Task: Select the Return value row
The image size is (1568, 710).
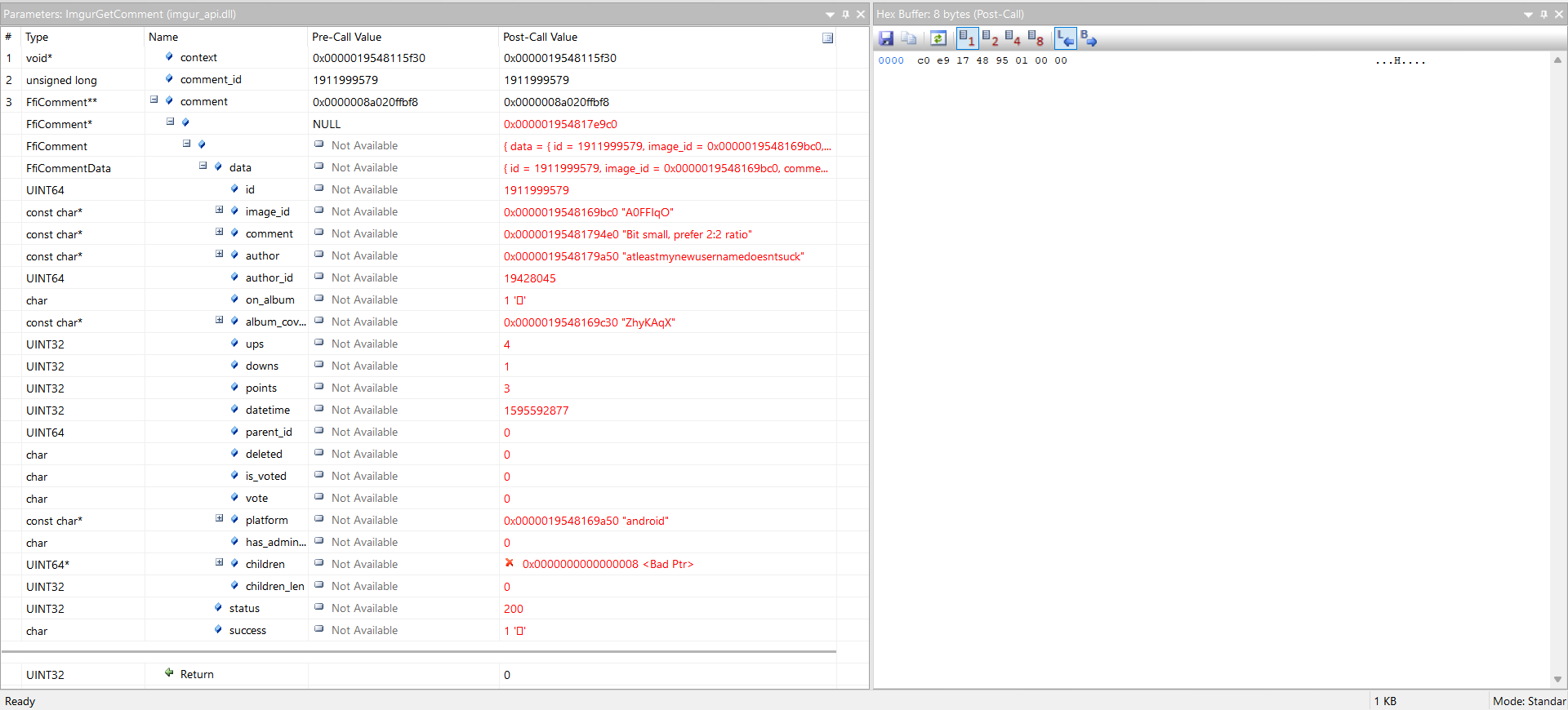Action: pyautogui.click(x=418, y=675)
